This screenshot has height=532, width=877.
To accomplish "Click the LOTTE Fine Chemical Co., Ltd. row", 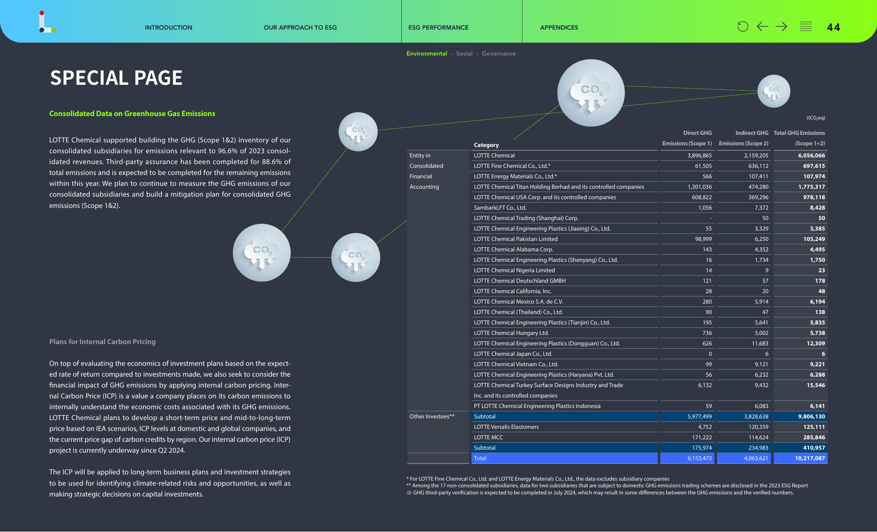I will pos(649,166).
